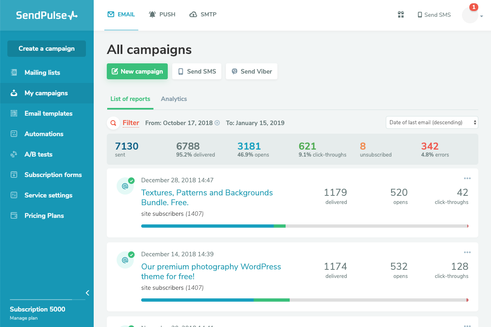491x327 pixels.
Task: Open Service settings in the sidebar
Action: point(47,195)
